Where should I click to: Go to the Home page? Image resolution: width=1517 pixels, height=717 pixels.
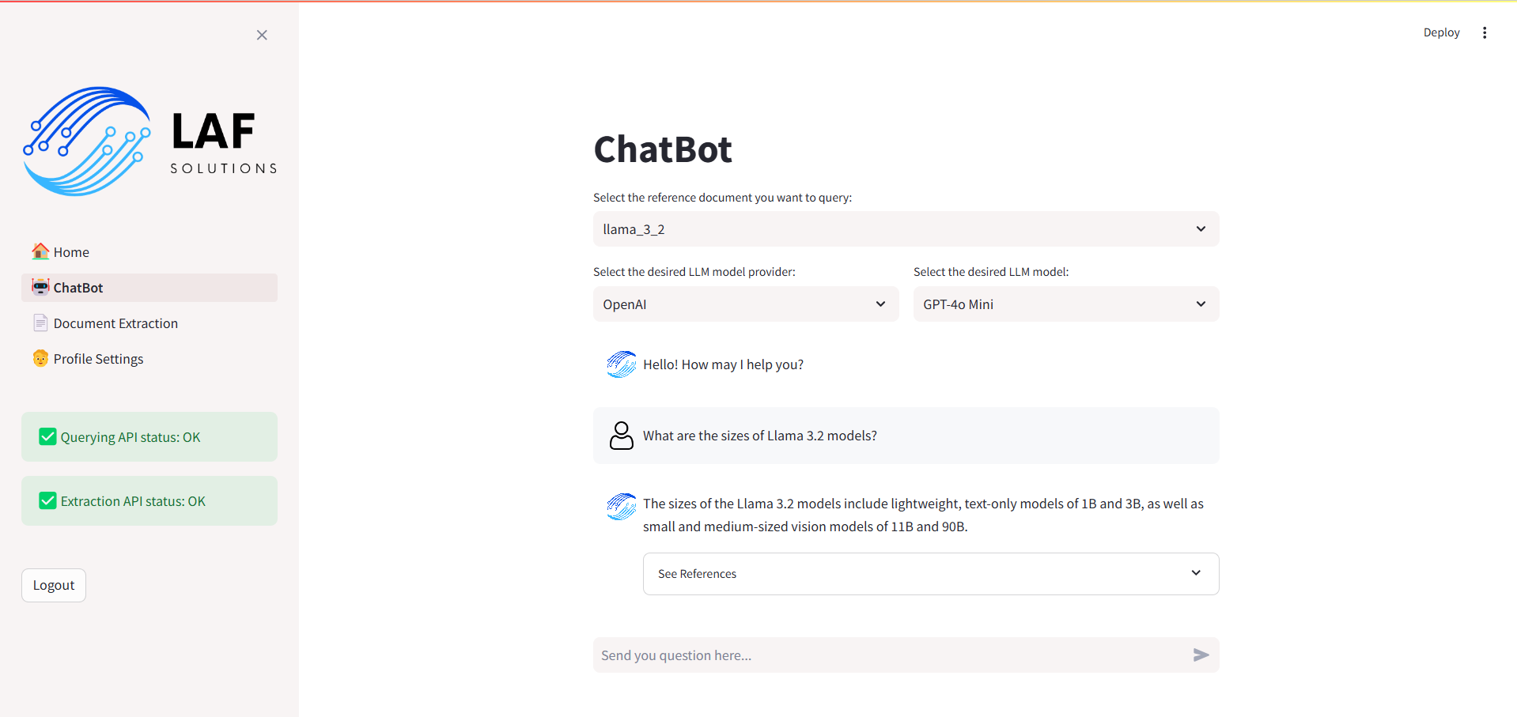pos(149,251)
